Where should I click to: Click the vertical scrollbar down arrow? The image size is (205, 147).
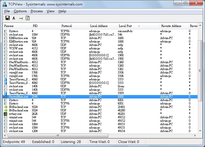[x=200, y=131]
